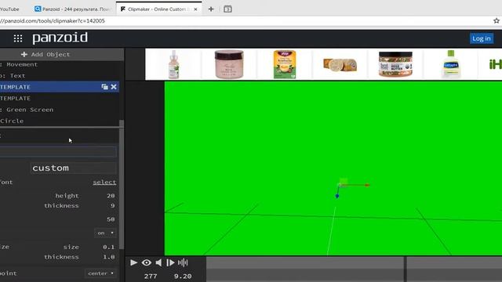Screen dimensions: 502x282
Task: Click the browser address bar URL
Action: (53, 21)
